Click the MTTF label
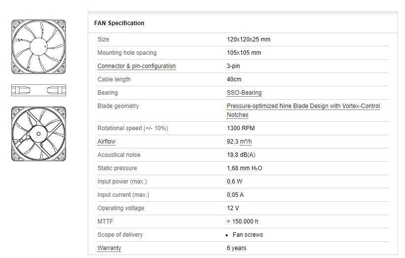The width and height of the screenshot is (405, 258). (x=105, y=221)
